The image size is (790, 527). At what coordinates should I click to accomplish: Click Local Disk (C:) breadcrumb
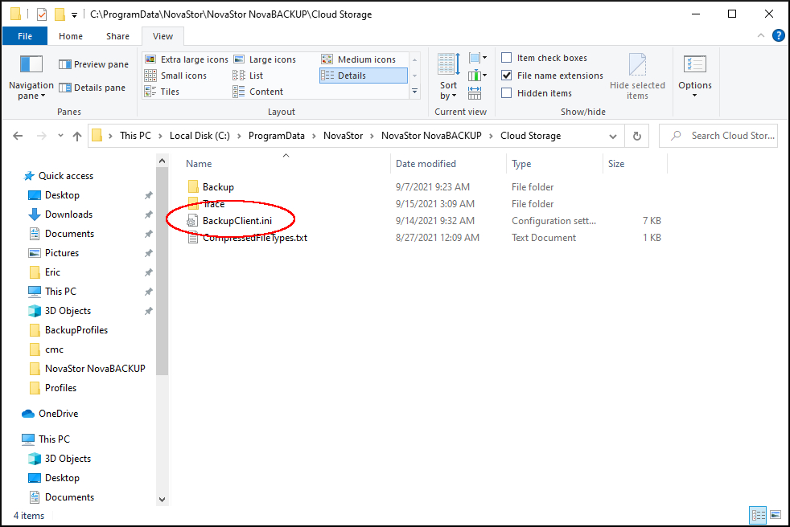coord(200,136)
